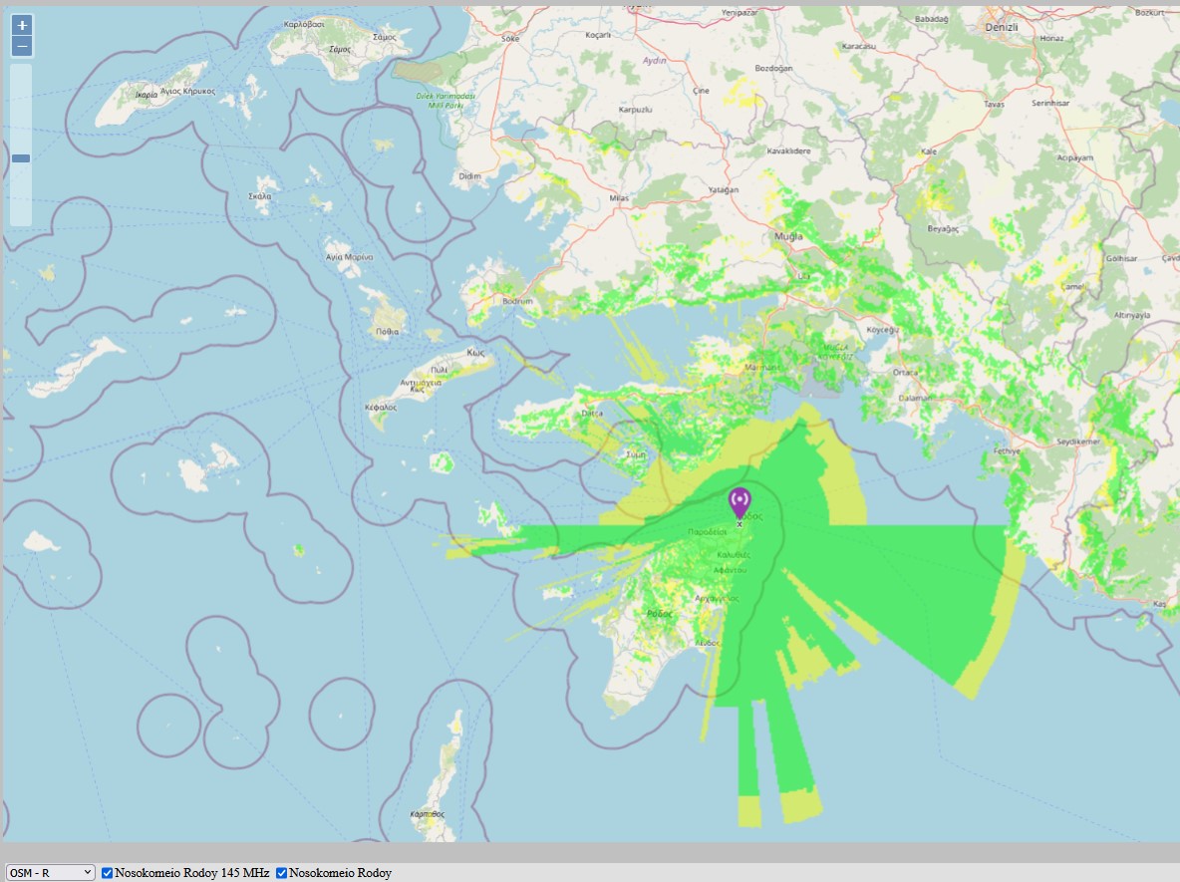1180x882 pixels.
Task: Click the Κέφαλος label on Kos
Action: click(x=381, y=408)
